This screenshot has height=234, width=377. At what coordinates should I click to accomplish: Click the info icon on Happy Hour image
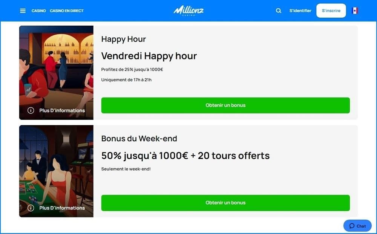click(x=31, y=110)
